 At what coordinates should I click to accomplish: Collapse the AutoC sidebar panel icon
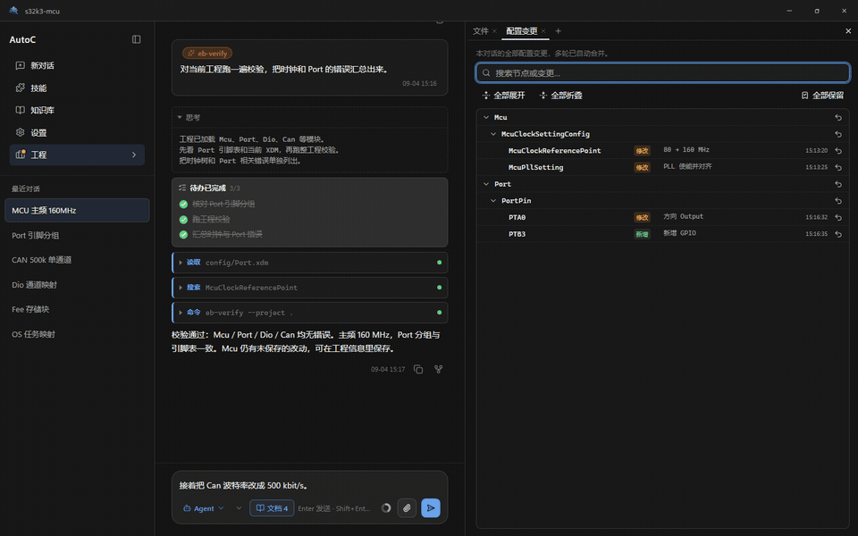[x=136, y=39]
